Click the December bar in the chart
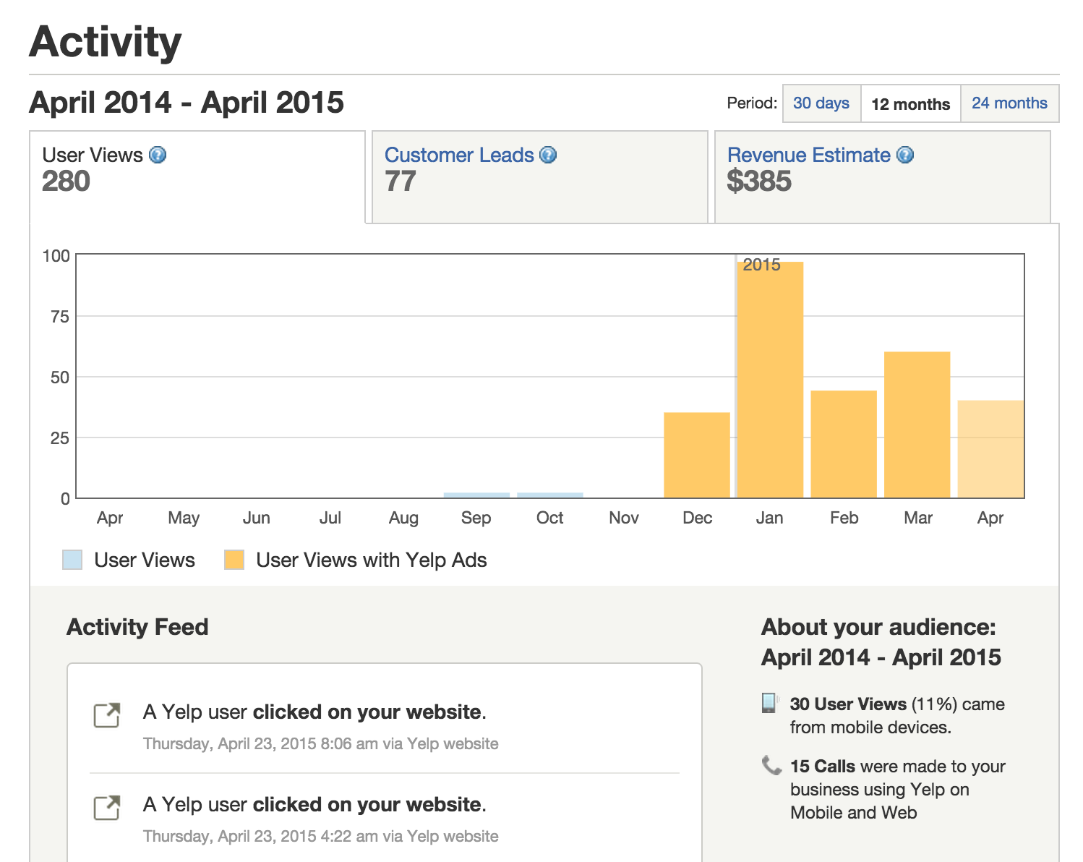This screenshot has height=862, width=1083. (697, 455)
